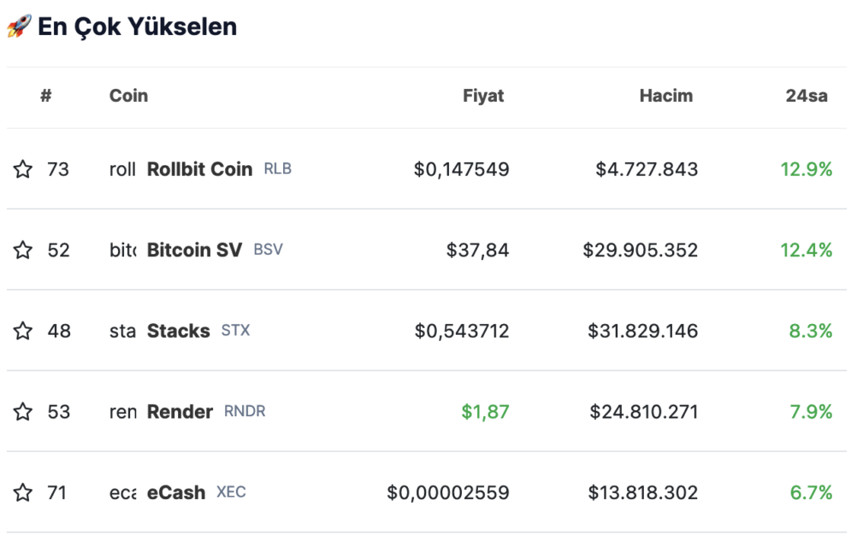Image resolution: width=863 pixels, height=547 pixels.
Task: Click the rocket icon beside En Çok Yükselen
Action: point(20,26)
